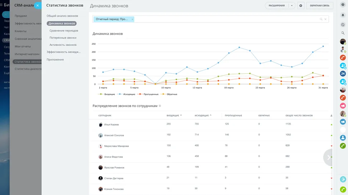The width and height of the screenshot is (348, 195).
Task: Open the notifications bell
Action: (x=343, y=15)
